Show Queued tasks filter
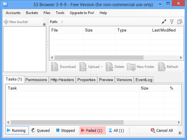Screen dimensions: 187x140 pyautogui.click(x=41, y=130)
